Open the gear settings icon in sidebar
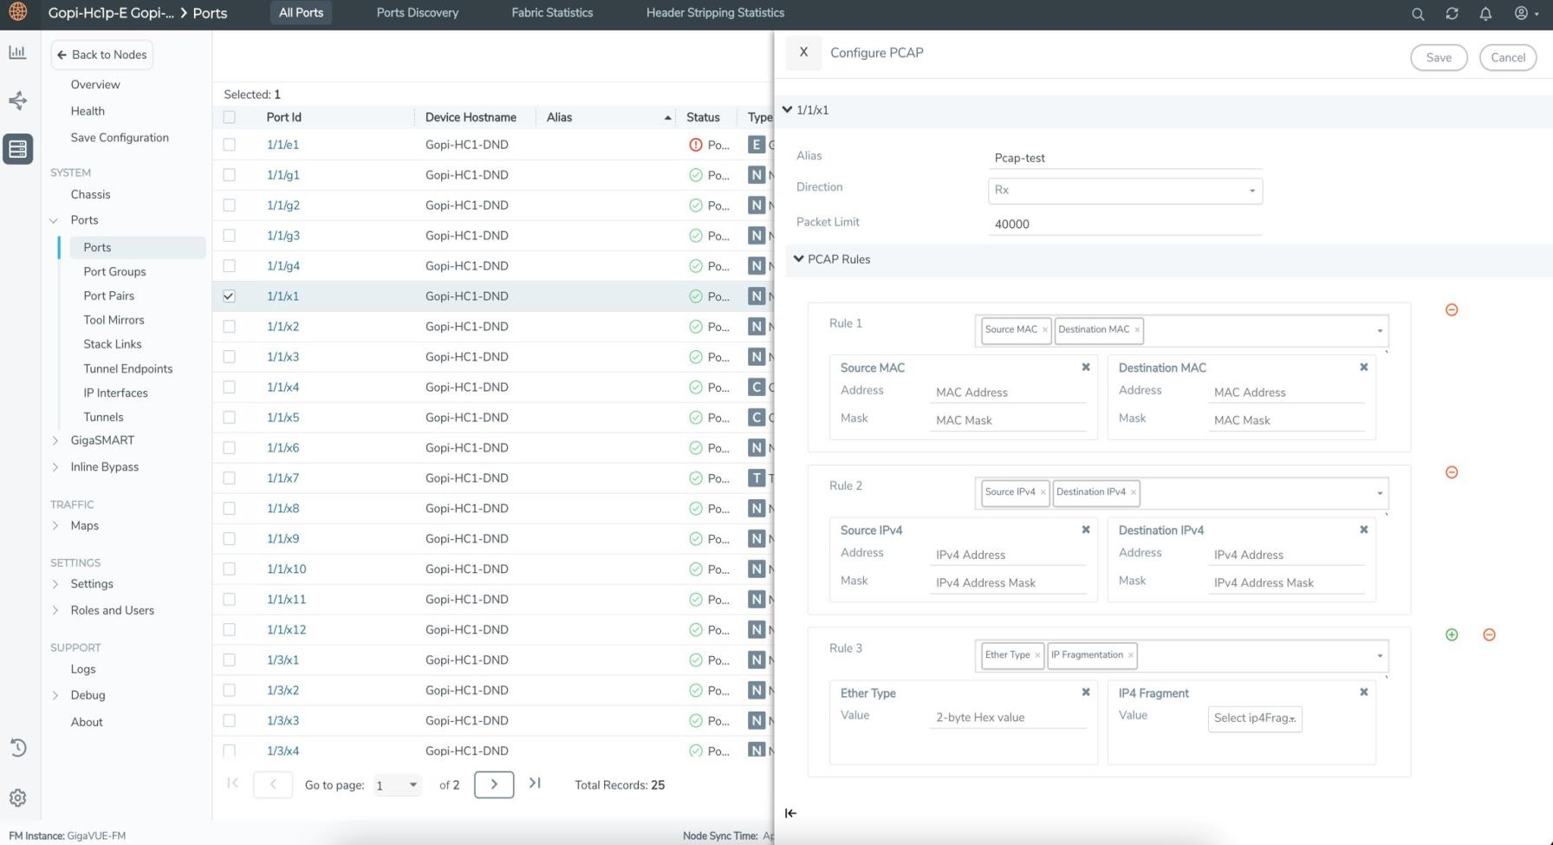The height and width of the screenshot is (845, 1553). 17,798
